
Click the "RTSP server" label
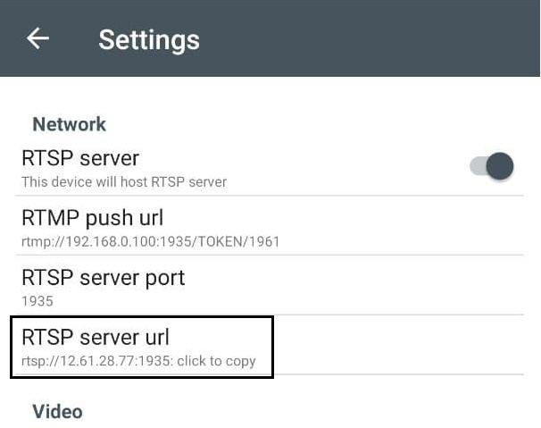point(80,159)
